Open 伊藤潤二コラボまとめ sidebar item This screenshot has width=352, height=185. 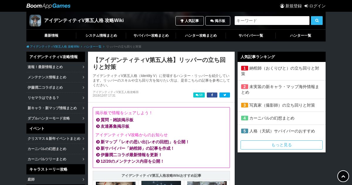click(x=56, y=88)
